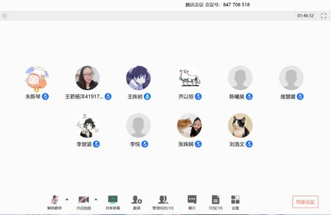Screen dimensions: 331x215
Task: Unmute microphone with 解除静音 button
Action: tap(54, 201)
